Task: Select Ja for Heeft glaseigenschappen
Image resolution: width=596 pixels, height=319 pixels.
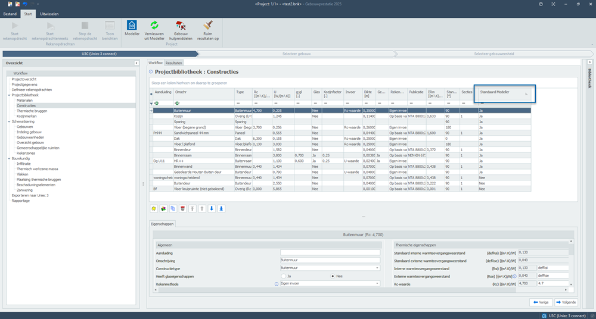Action: pos(283,277)
